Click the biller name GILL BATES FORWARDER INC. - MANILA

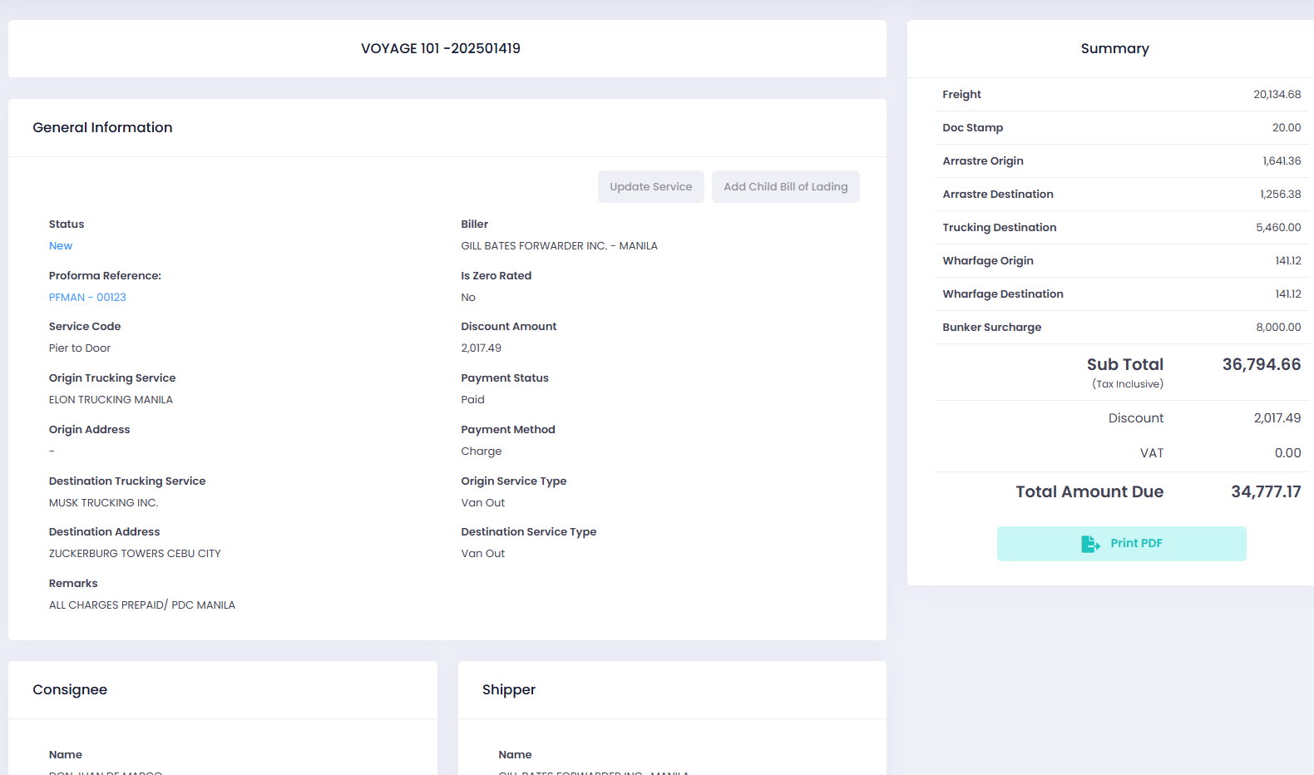[560, 246]
